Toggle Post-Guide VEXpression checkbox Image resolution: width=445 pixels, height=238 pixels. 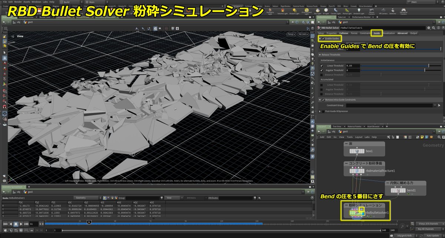click(323, 111)
